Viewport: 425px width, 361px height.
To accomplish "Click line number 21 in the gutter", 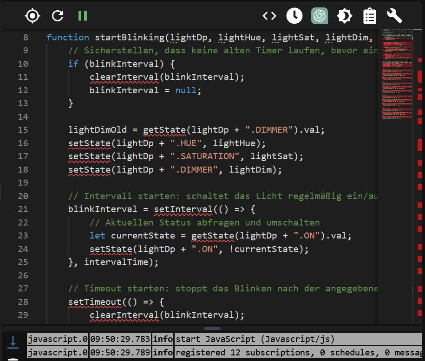I will click(x=22, y=209).
